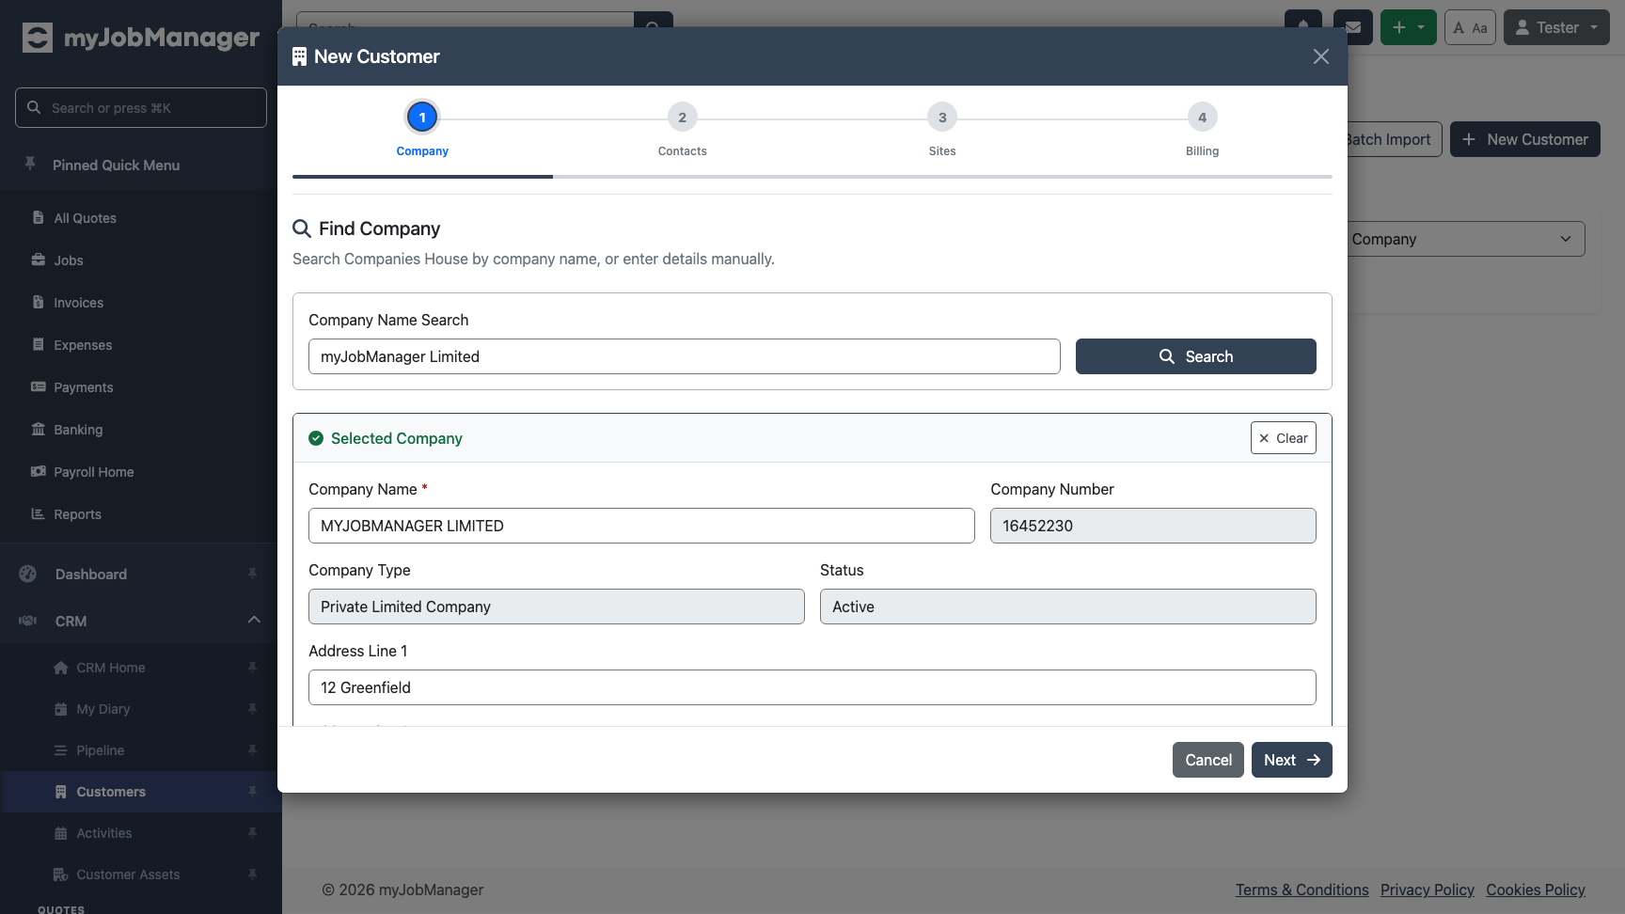Toggle pin for Pipeline
This screenshot has width=1625, height=914.
(252, 750)
